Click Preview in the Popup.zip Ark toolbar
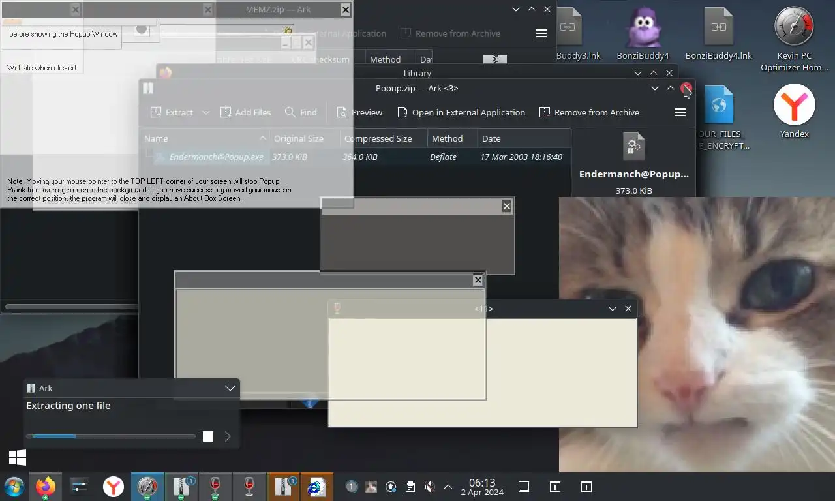835x501 pixels. pos(359,112)
